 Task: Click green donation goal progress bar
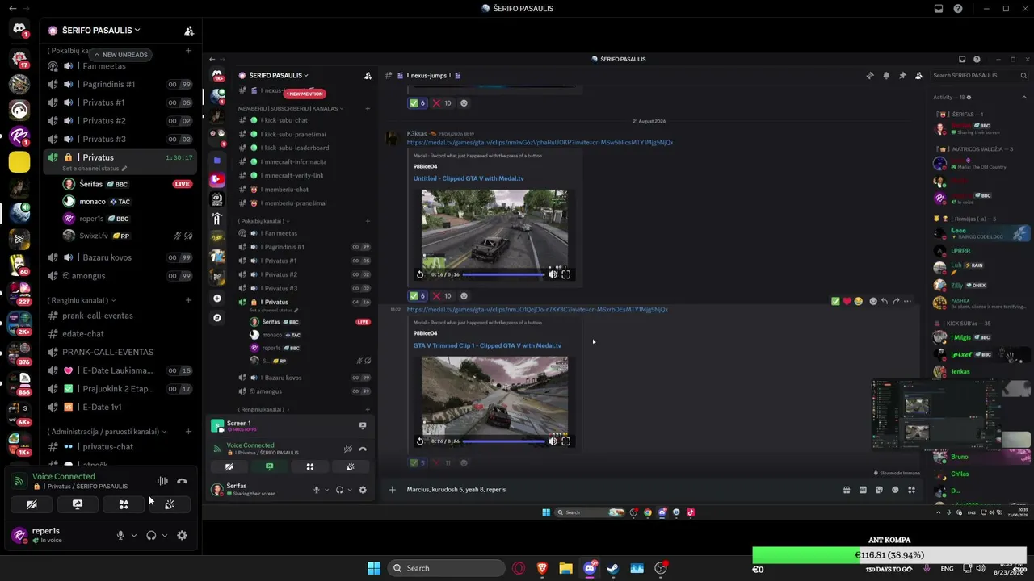[x=889, y=555]
